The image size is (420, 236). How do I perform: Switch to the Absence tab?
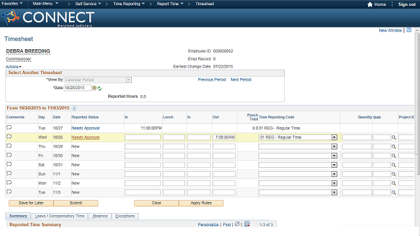100,216
